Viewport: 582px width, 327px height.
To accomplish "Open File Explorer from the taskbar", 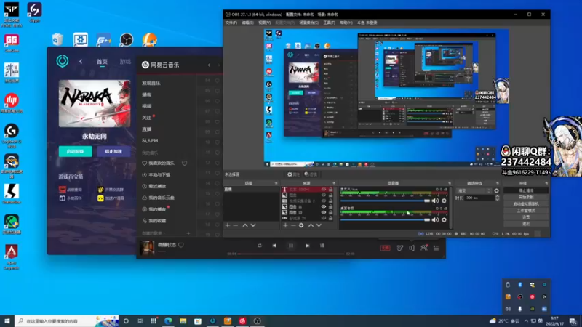I will point(183,320).
